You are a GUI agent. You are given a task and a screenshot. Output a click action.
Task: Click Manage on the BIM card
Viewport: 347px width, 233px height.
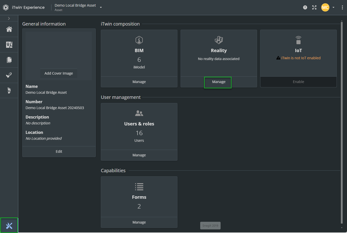(x=139, y=82)
